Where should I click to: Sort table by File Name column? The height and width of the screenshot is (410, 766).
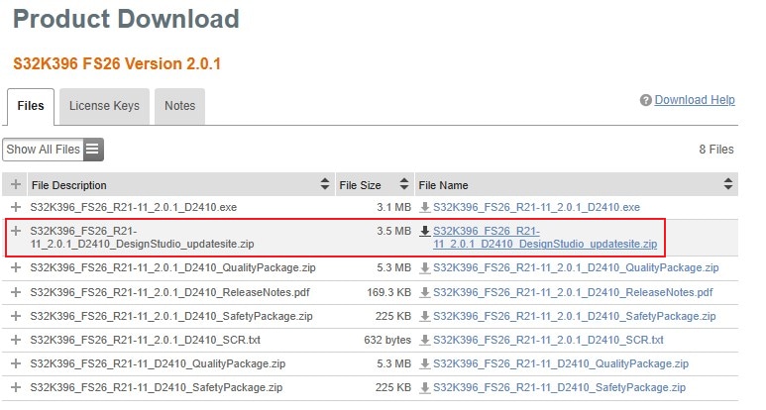click(x=729, y=184)
